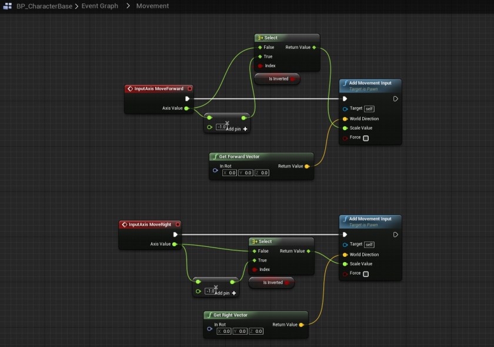Check the Force box on upper Add Movement Input
The height and width of the screenshot is (347, 494).
coord(366,138)
